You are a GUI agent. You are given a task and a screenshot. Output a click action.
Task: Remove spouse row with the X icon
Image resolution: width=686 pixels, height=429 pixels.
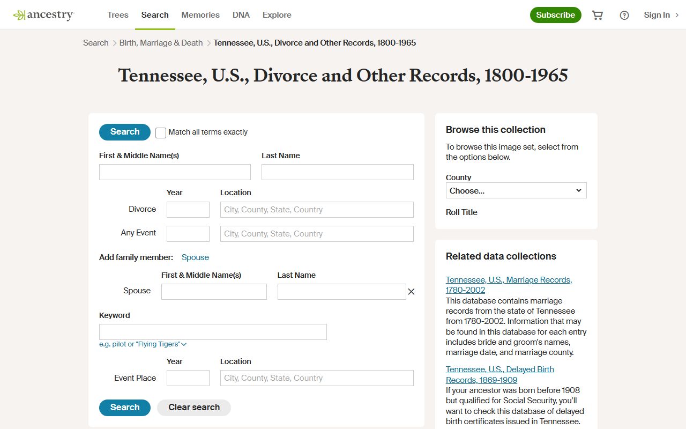point(411,292)
